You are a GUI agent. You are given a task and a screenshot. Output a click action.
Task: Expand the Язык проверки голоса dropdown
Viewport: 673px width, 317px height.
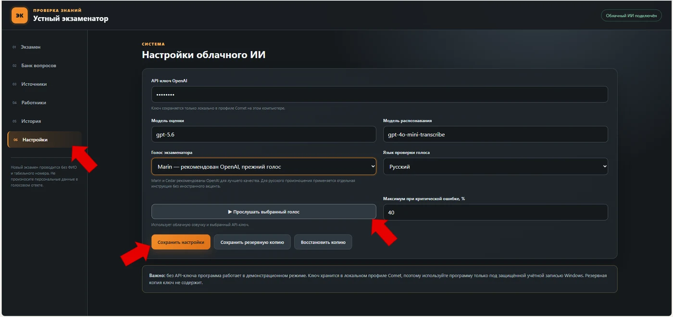click(x=495, y=166)
